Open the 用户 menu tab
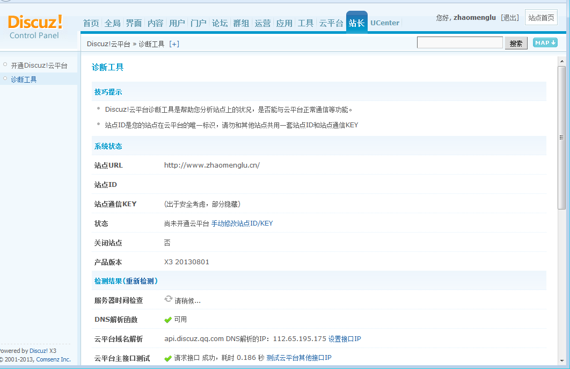 point(177,23)
